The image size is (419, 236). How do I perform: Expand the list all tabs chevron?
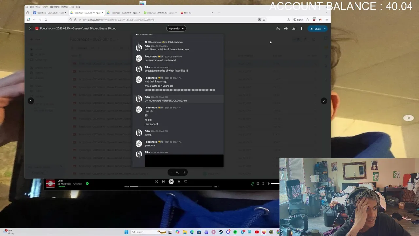[x=327, y=13]
